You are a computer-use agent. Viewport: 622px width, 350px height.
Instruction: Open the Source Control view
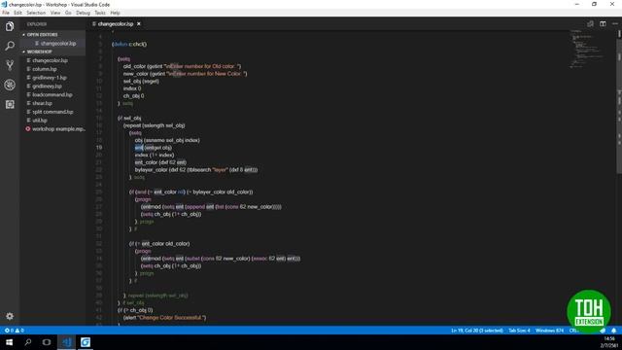(x=10, y=65)
